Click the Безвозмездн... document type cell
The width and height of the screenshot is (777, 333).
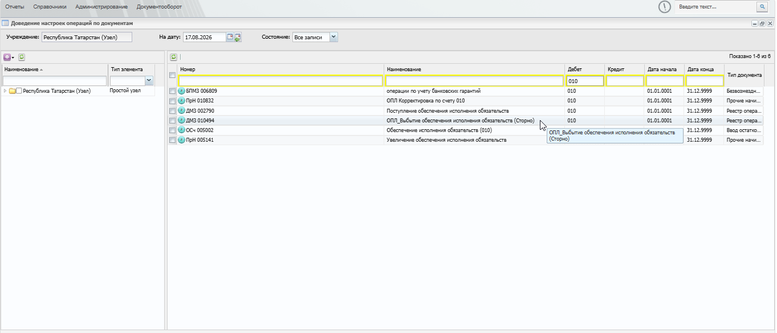point(744,91)
